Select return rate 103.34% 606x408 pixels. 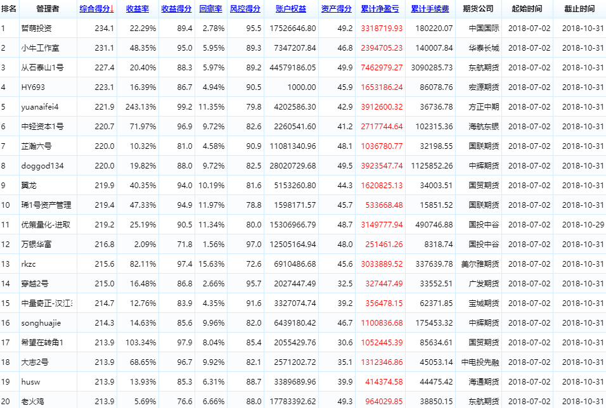[x=141, y=343]
